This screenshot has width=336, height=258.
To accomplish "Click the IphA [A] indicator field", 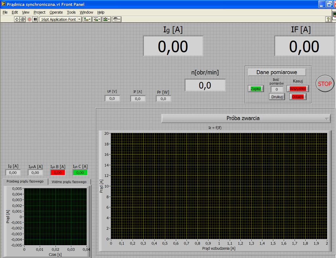I will (x=35, y=172).
